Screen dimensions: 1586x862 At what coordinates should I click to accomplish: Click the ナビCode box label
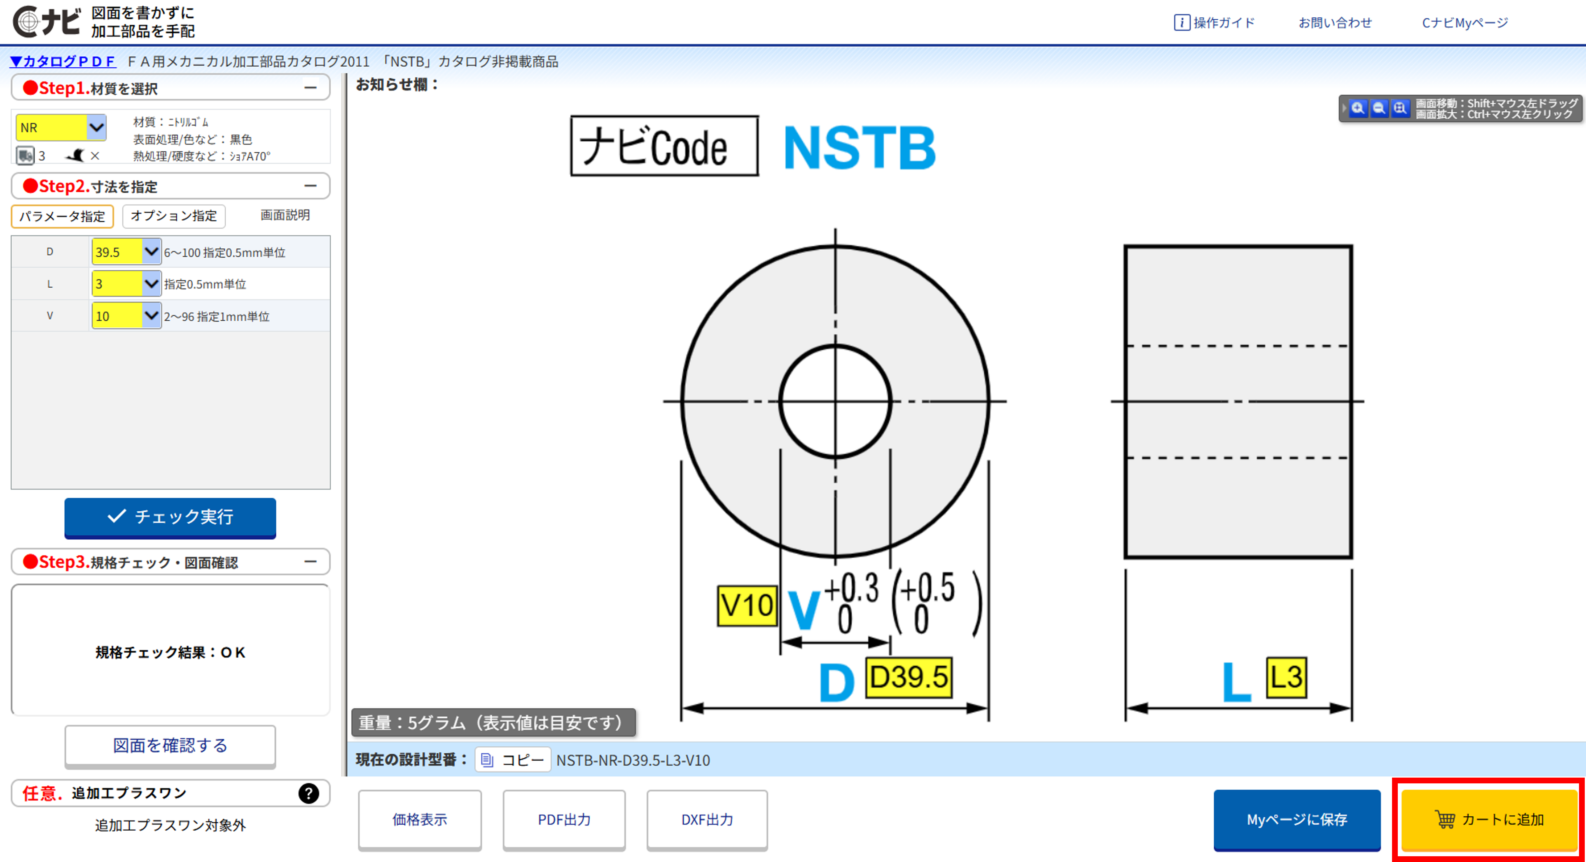[664, 147]
